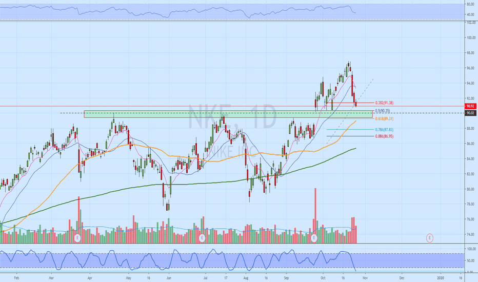Click the 0.618(89.31) Fibonacci level label
478x282 pixels.
click(384, 119)
